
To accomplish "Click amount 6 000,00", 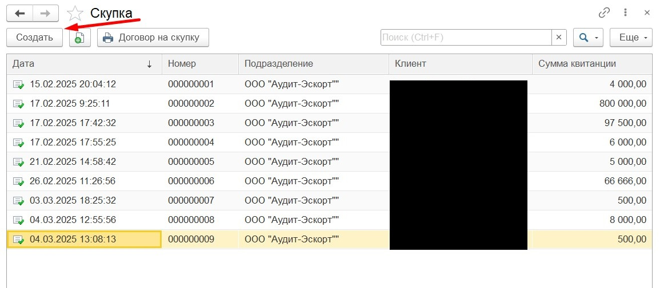I will pyautogui.click(x=628, y=143).
